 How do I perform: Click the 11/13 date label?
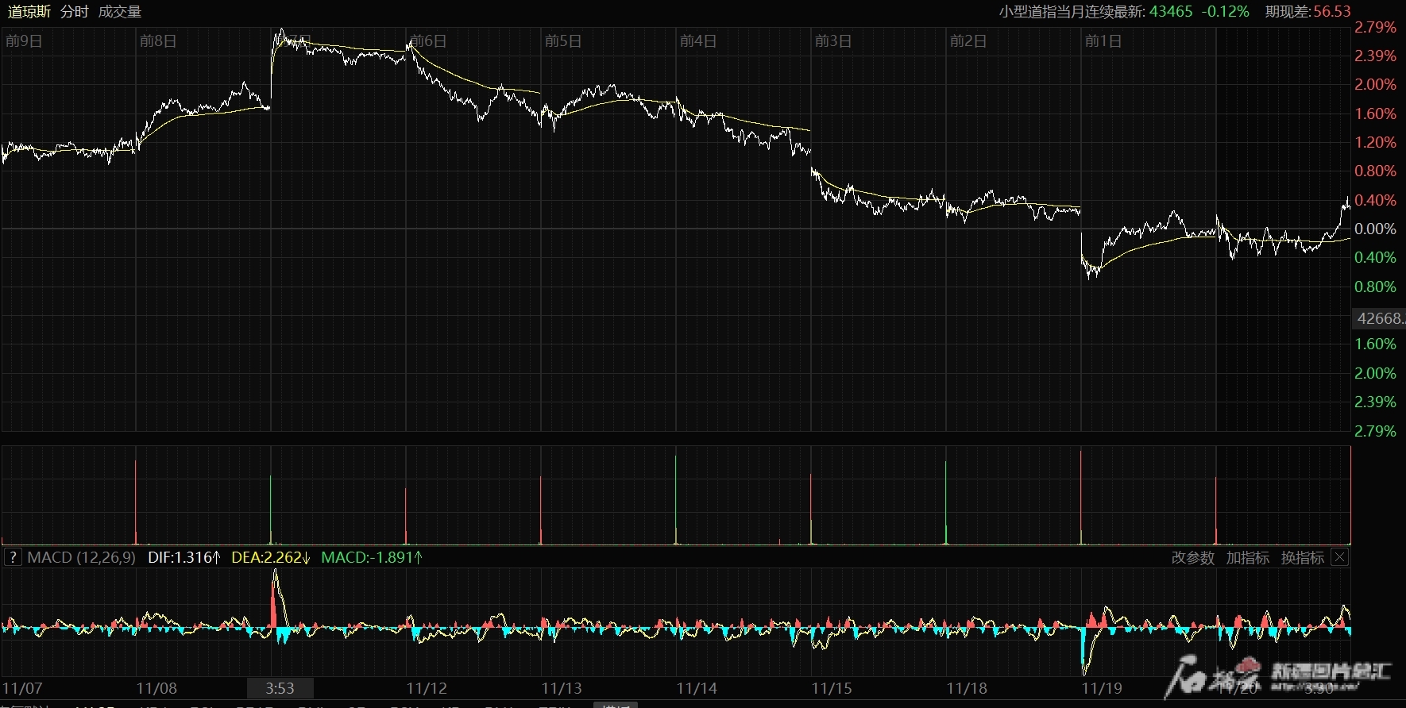tap(562, 688)
